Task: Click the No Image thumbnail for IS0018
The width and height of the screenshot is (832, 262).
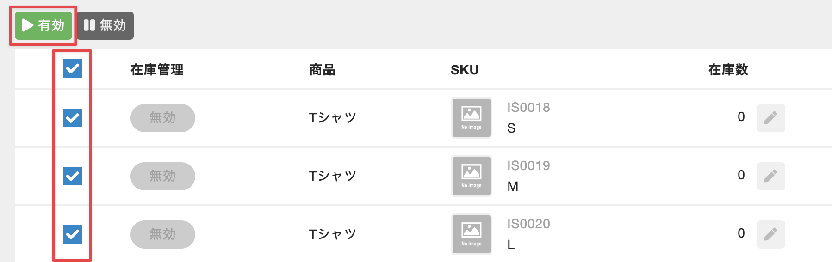Action: click(x=471, y=118)
